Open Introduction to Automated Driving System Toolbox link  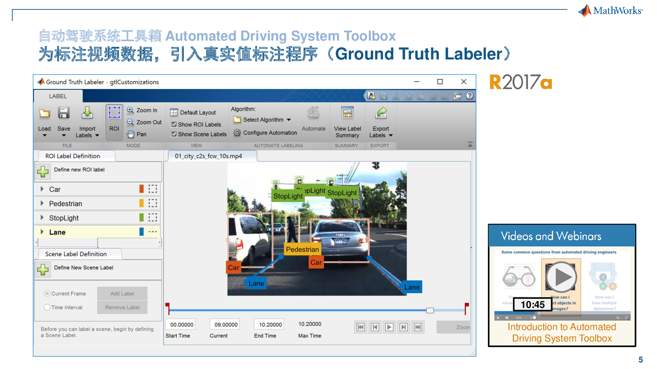click(x=562, y=333)
